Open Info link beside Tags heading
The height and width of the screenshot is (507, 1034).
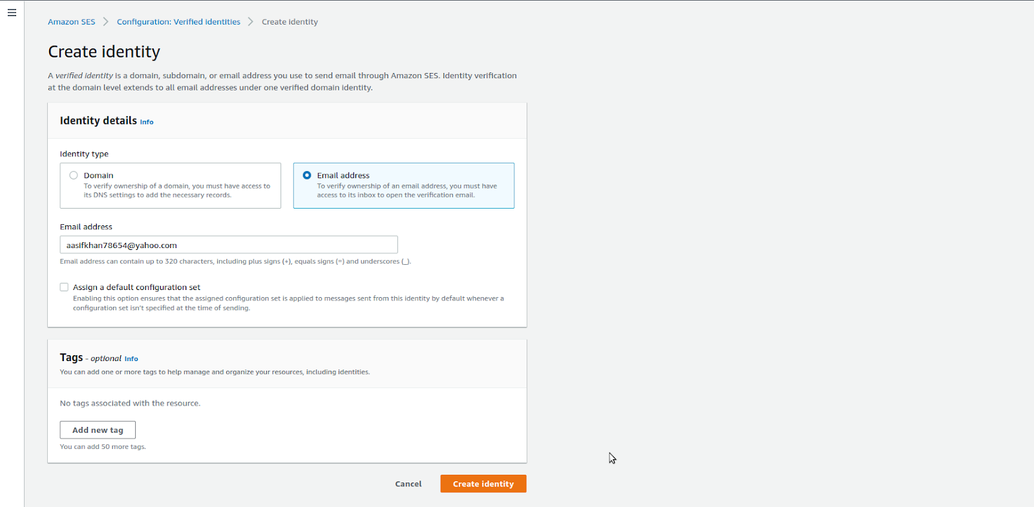(131, 359)
